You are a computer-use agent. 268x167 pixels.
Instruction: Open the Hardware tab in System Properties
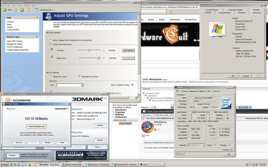point(242,13)
